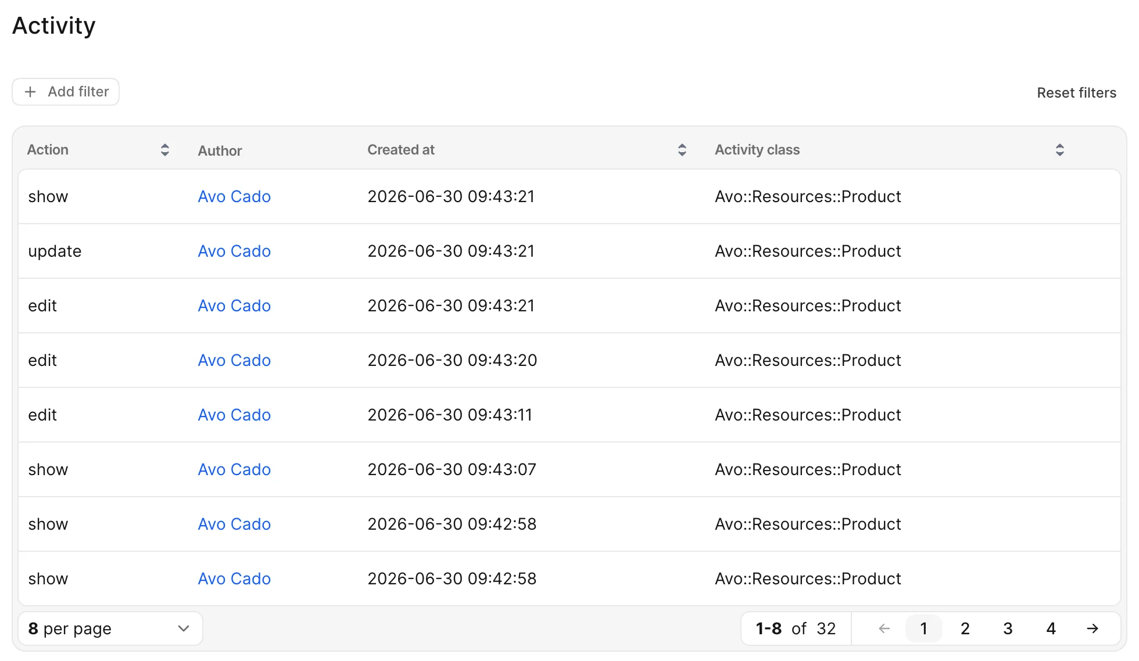Screen dimensions: 1139x661
Task: Sort by Action column arrows
Action: [x=165, y=150]
